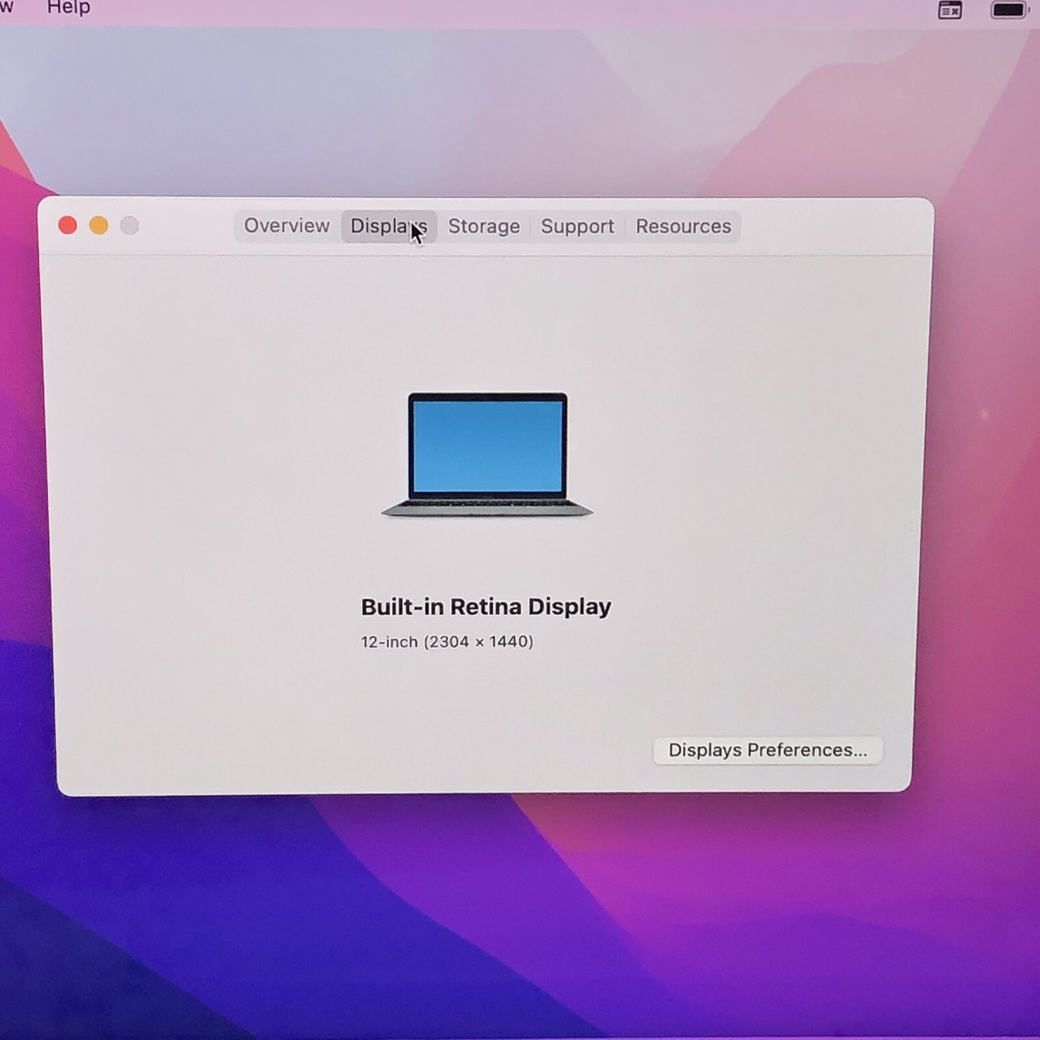The image size is (1040, 1040).
Task: Click the battery status icon
Action: click(x=1009, y=10)
